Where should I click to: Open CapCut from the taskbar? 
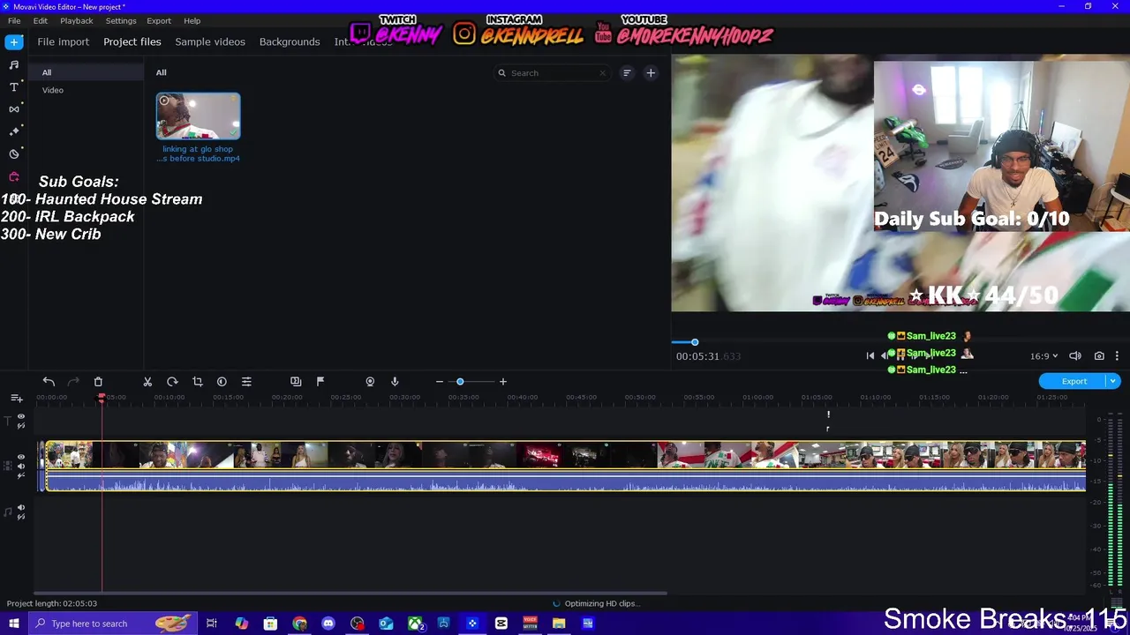click(x=501, y=624)
